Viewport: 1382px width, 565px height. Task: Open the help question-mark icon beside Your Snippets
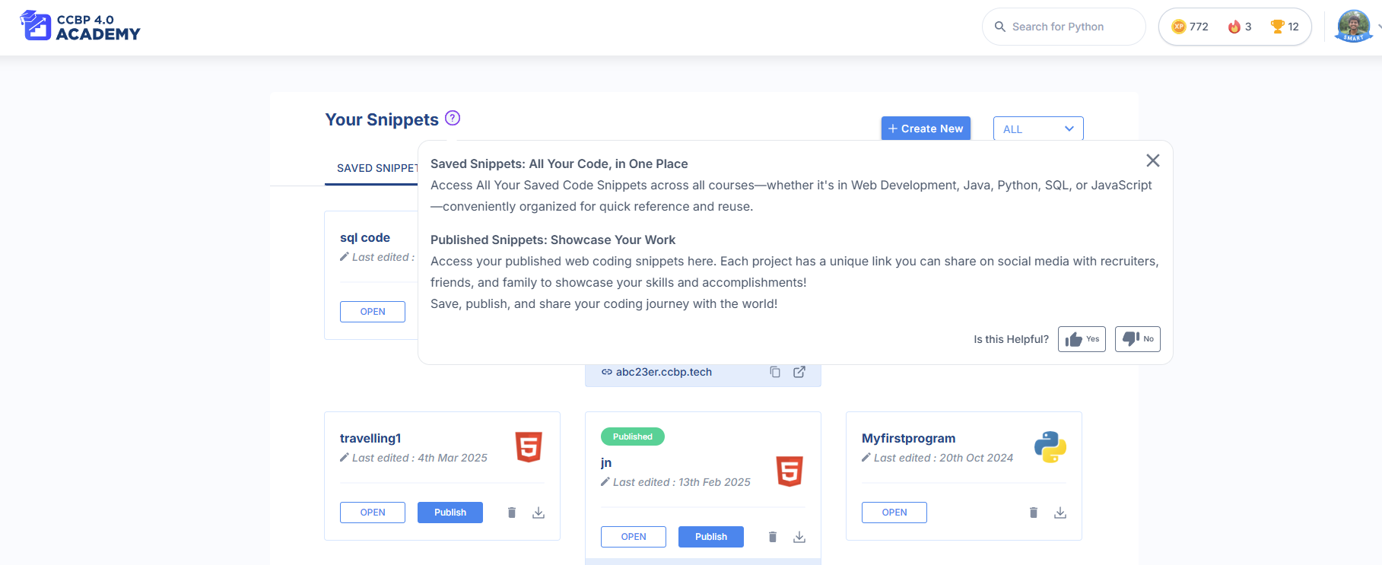[x=453, y=118]
